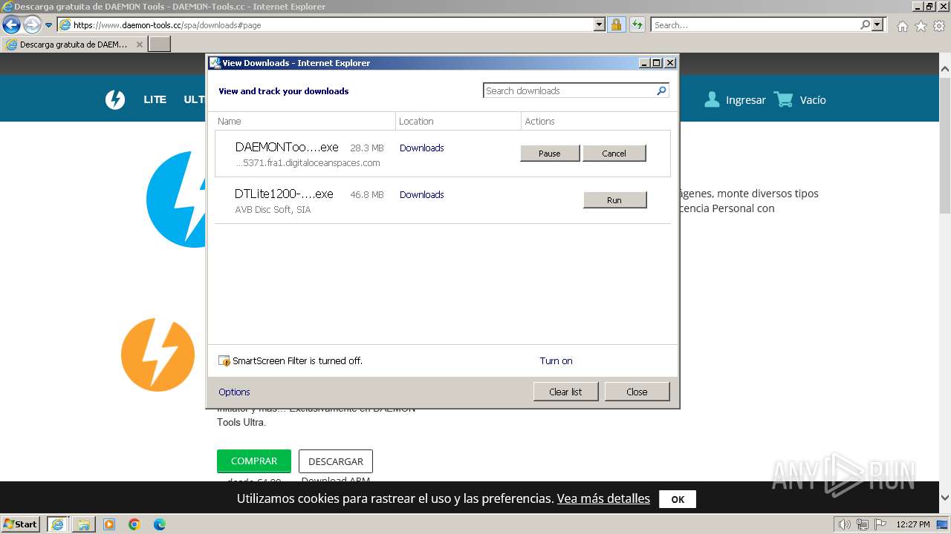
Task: Click the Ingresar login link
Action: coord(745,100)
